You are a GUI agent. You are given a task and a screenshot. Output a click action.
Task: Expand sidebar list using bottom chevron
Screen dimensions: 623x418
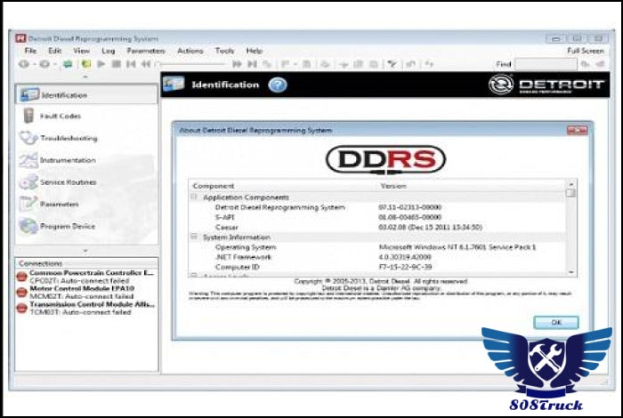tap(85, 251)
